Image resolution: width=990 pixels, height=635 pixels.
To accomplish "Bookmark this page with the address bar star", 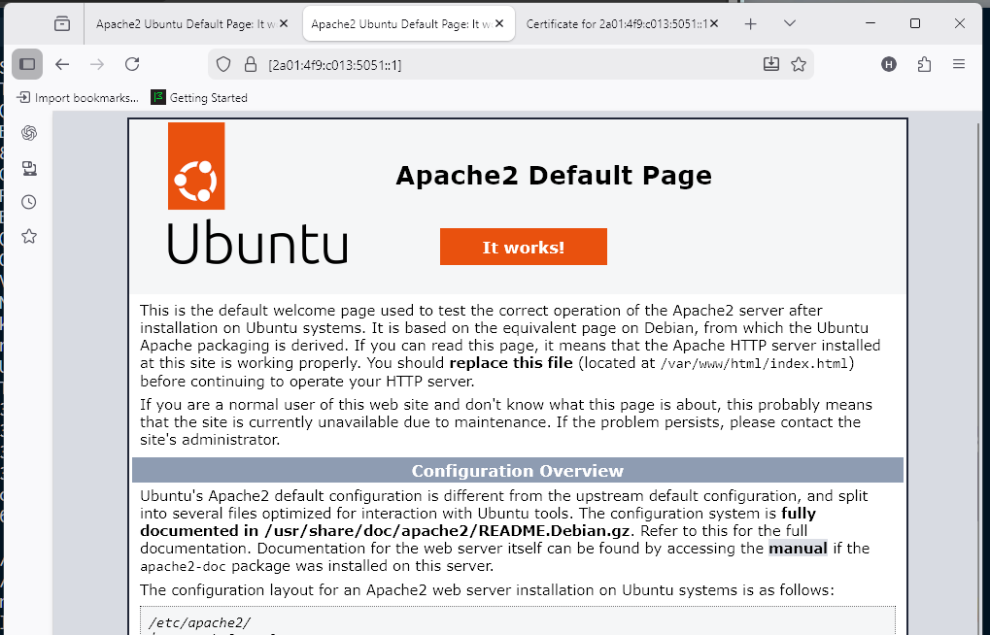I will coord(799,64).
